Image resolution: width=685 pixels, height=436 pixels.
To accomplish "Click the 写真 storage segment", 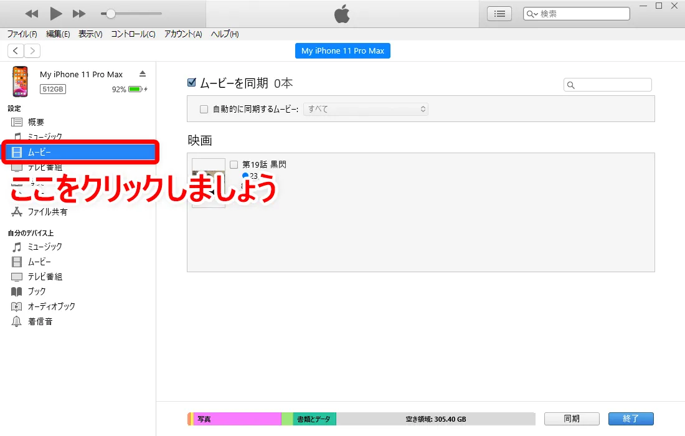I will (237, 419).
